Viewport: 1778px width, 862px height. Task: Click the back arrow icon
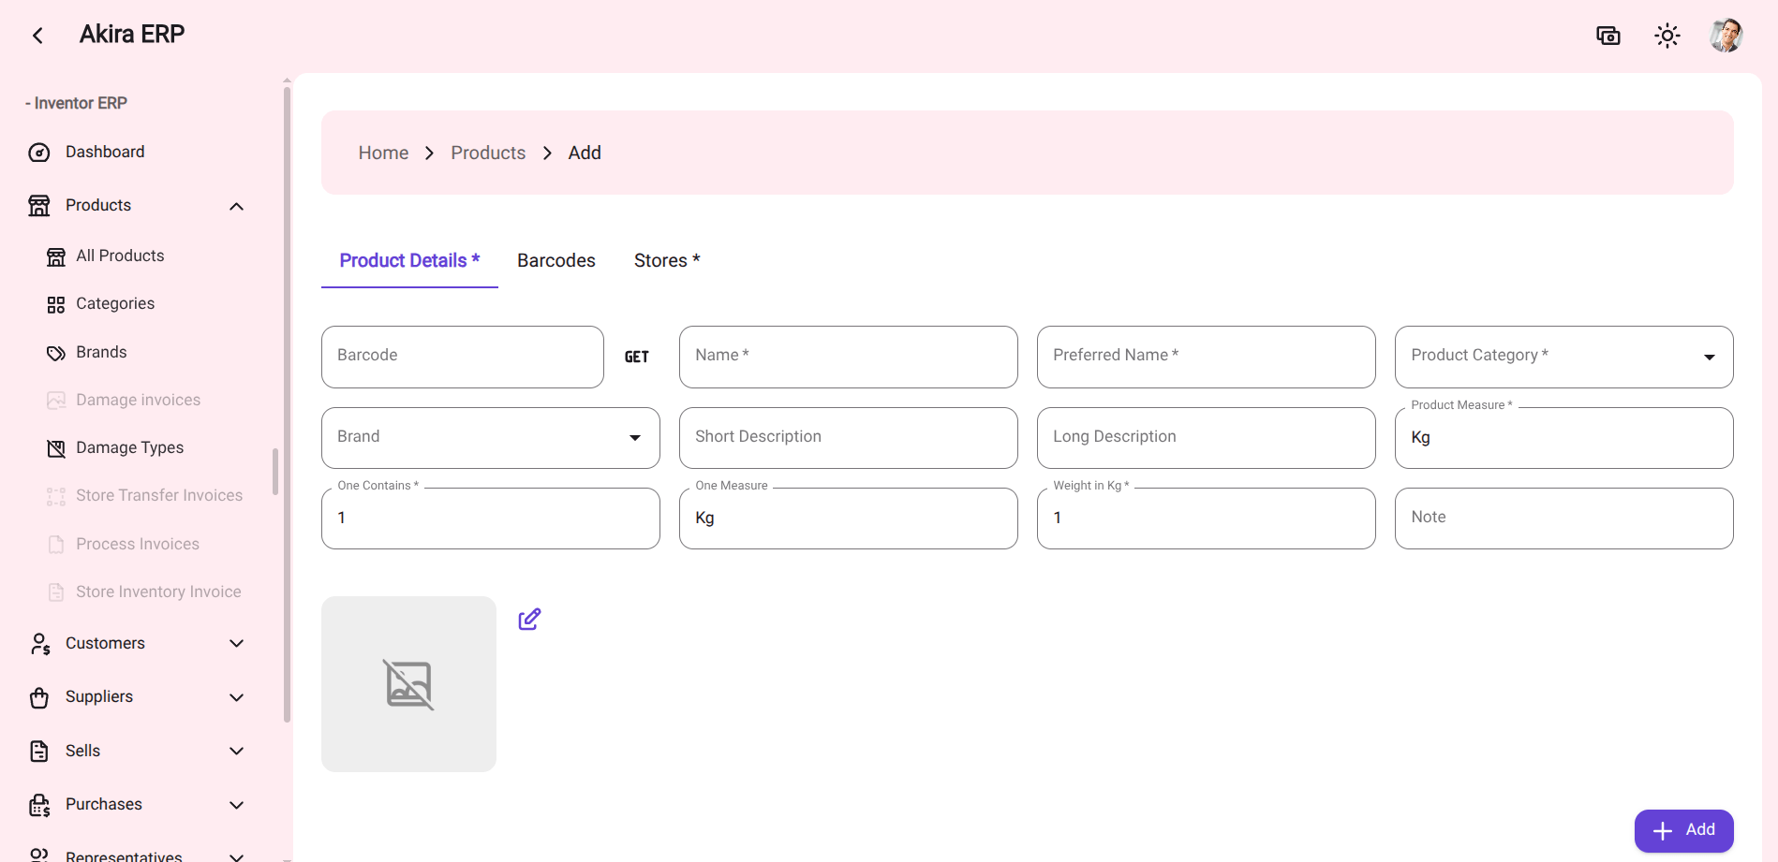(x=37, y=36)
